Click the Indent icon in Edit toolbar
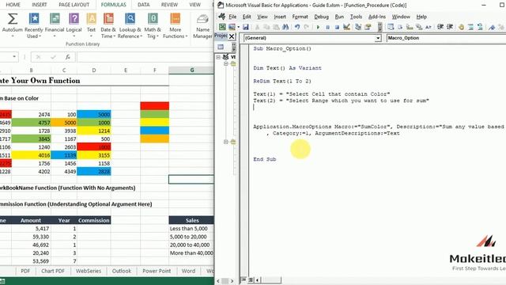 [440, 27]
